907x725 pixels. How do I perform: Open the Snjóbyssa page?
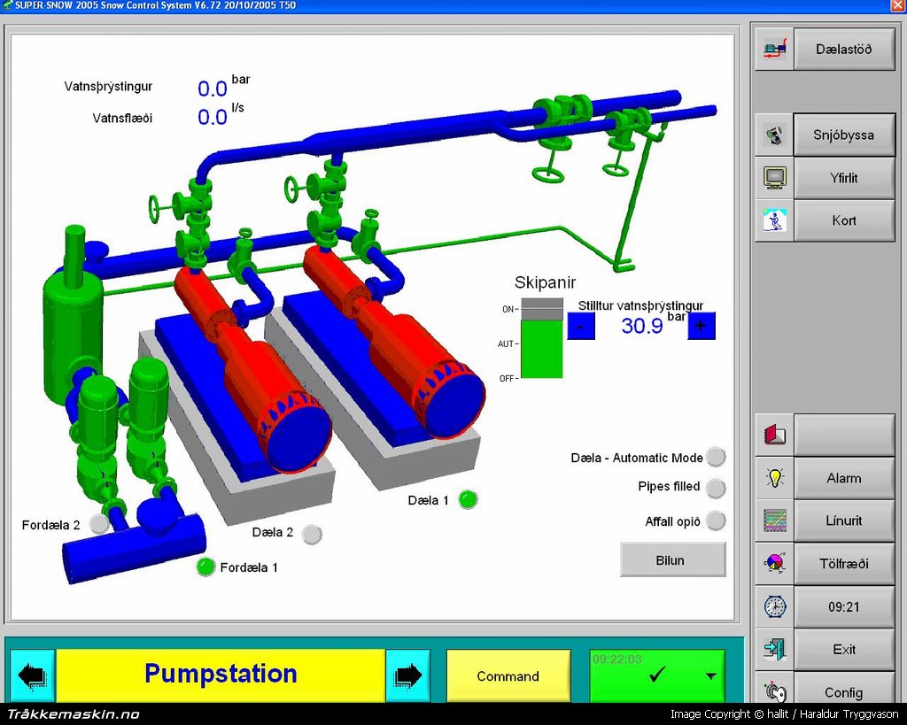pyautogui.click(x=843, y=135)
